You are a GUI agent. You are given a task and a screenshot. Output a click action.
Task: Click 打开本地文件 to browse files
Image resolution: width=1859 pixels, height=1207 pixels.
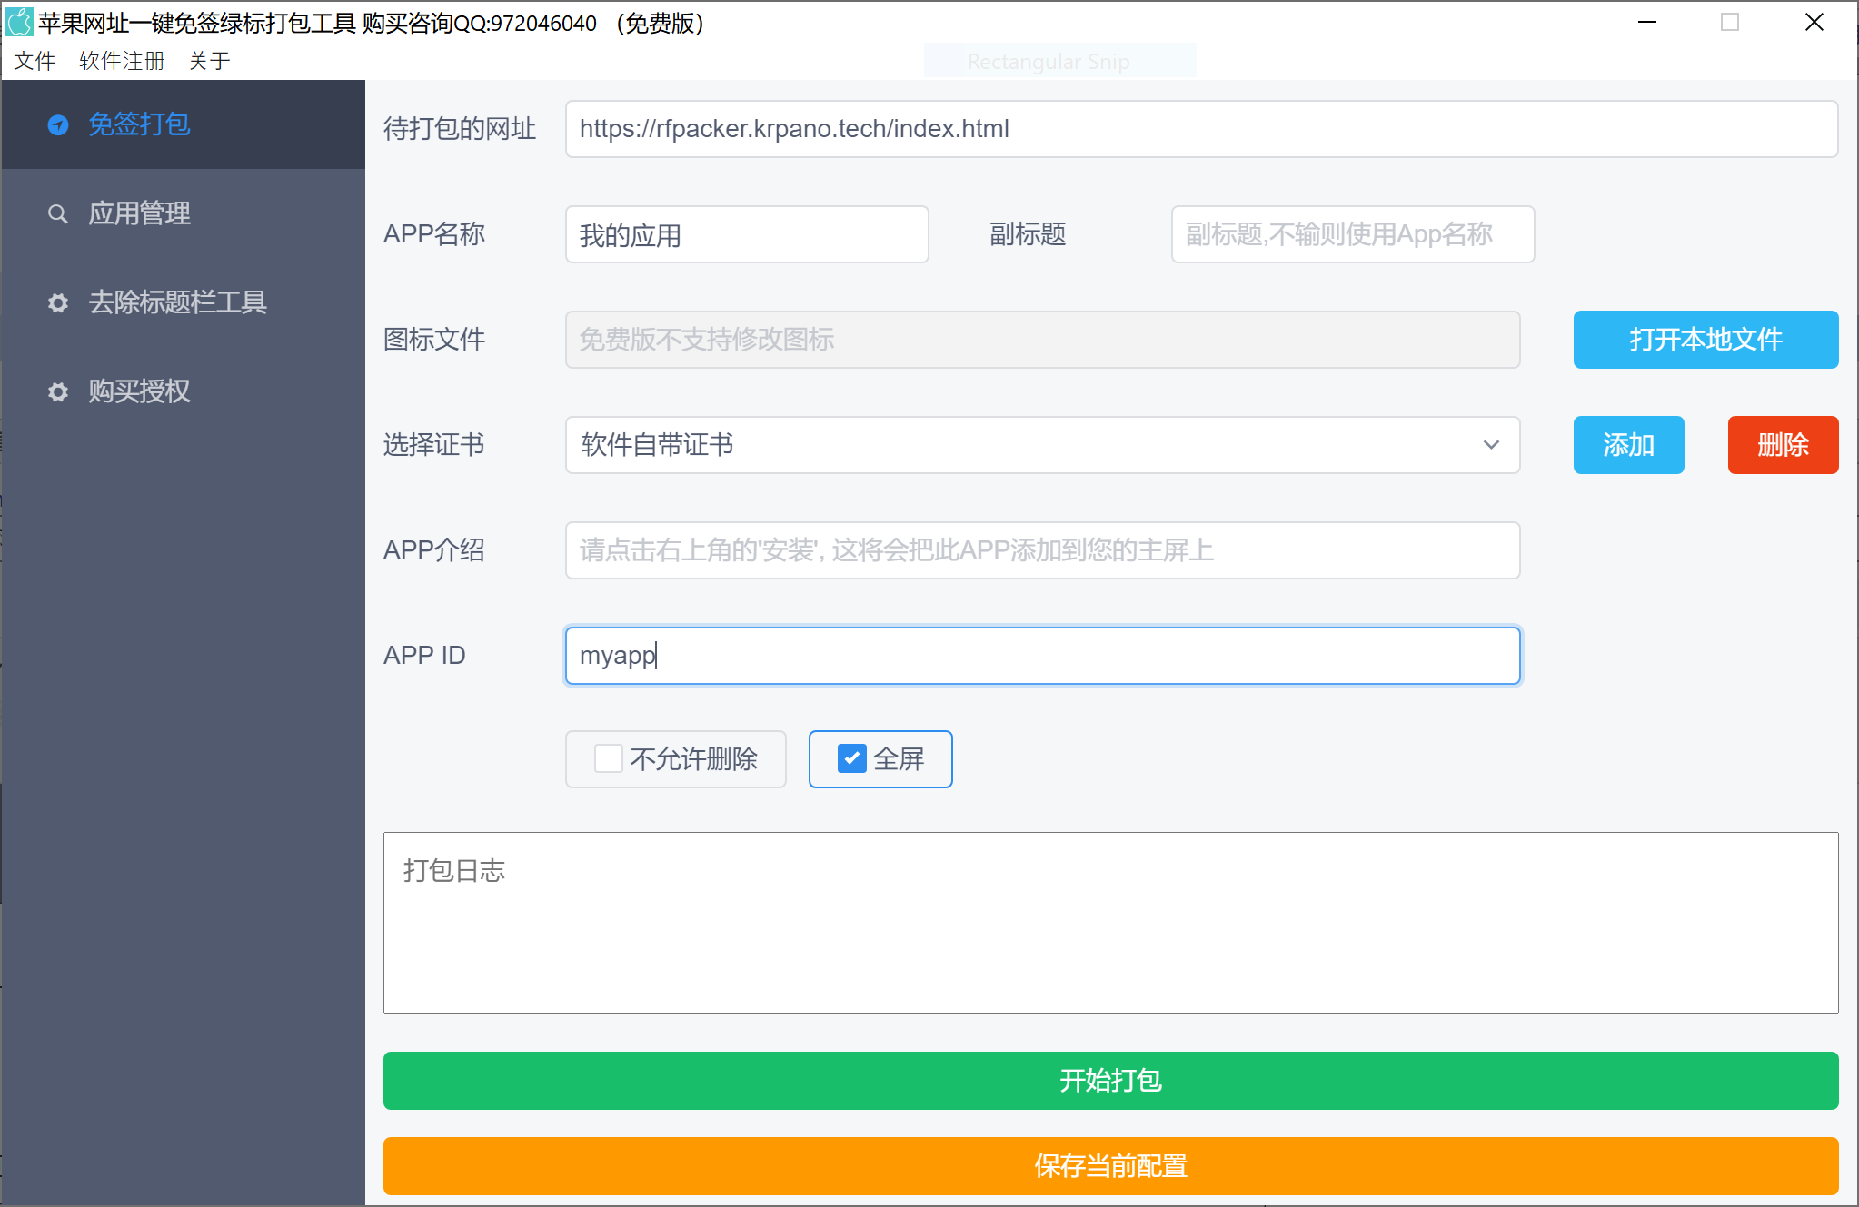1705,340
